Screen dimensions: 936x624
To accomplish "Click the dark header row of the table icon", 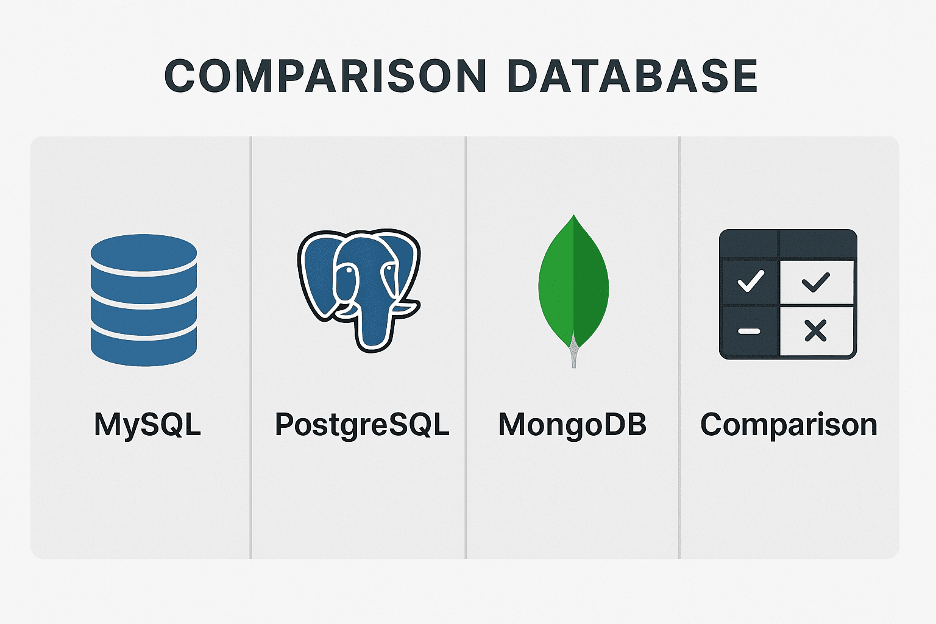I will 788,244.
